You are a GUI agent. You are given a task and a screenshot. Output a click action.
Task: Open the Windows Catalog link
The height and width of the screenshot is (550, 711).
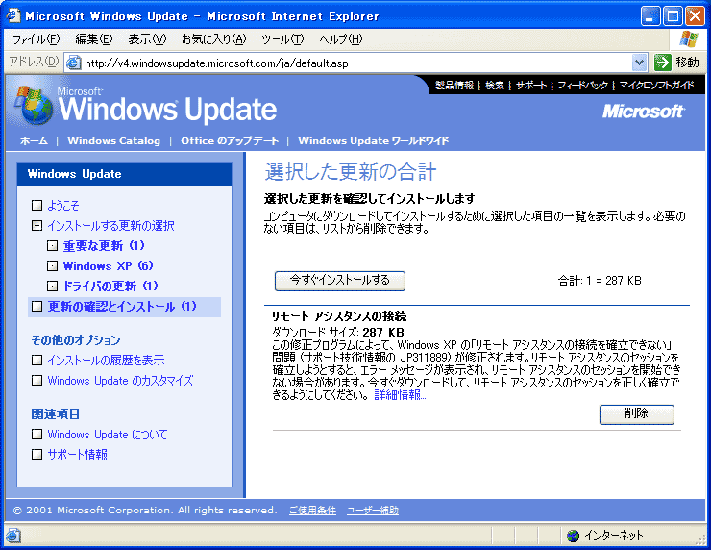tap(113, 140)
